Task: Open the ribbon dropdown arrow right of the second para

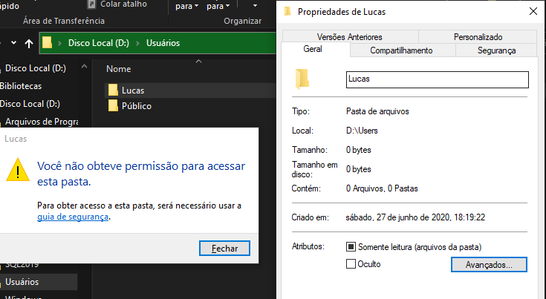Action: (x=255, y=5)
